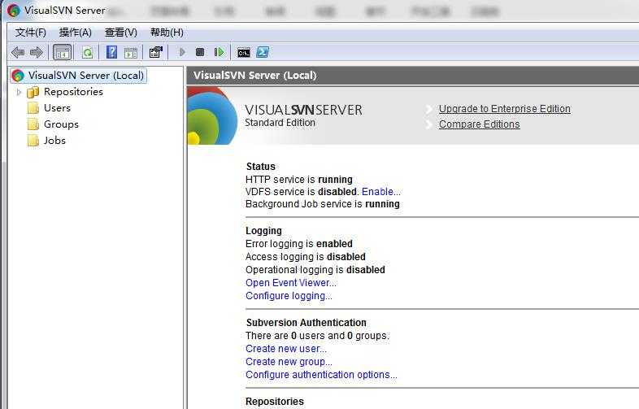Open the PowerShell console toolbar icon

(263, 52)
